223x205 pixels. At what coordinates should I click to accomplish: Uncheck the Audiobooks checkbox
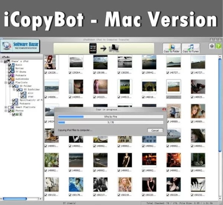(10, 79)
